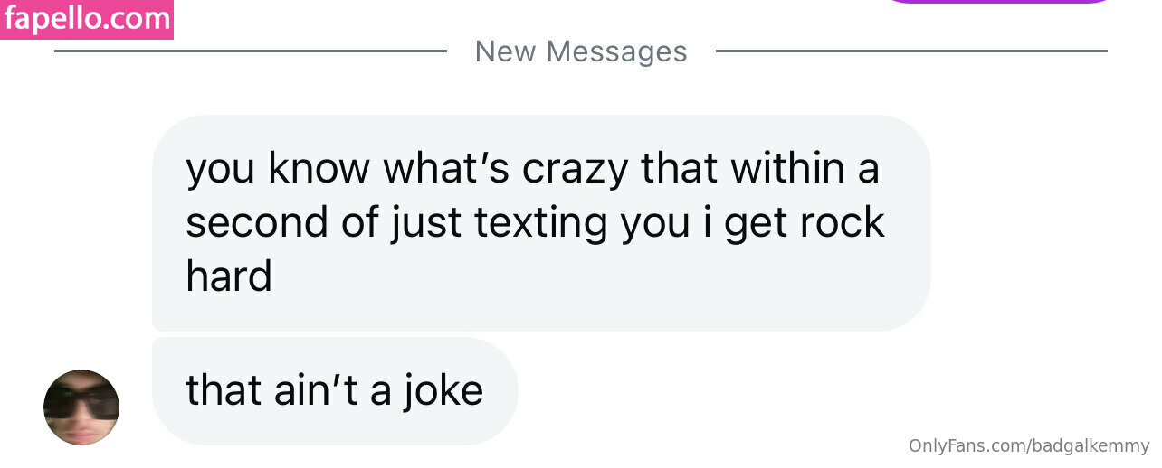Click the divider line left of New Messages

[251, 51]
